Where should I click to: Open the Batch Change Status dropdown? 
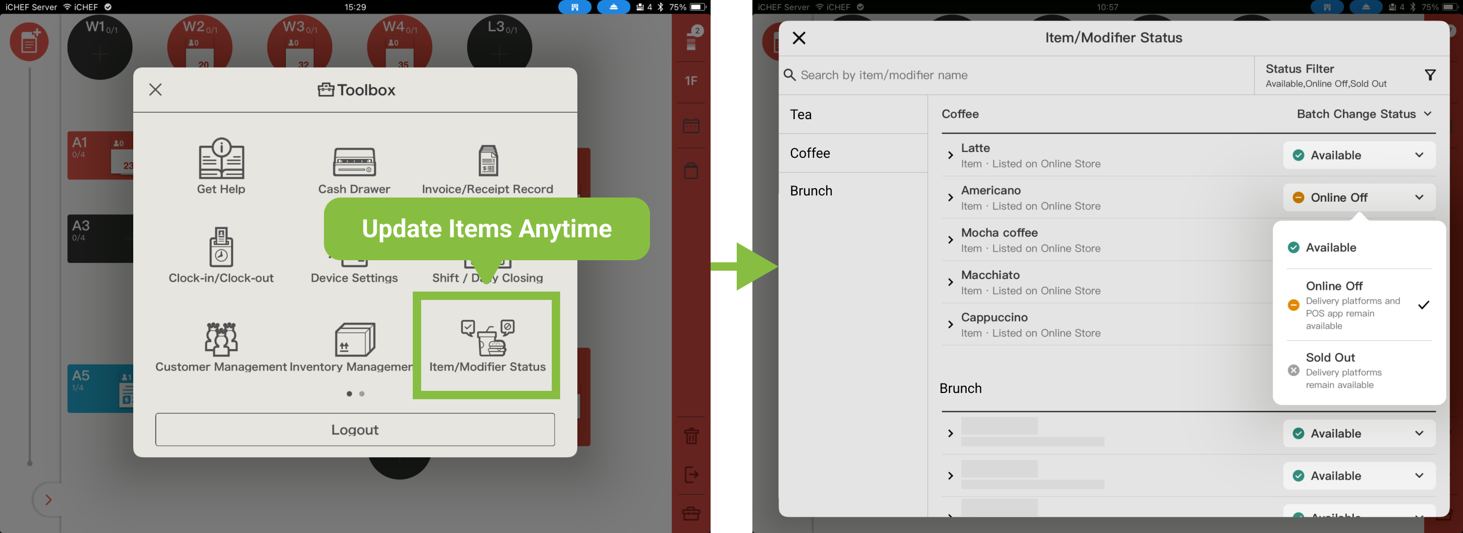pyautogui.click(x=1363, y=114)
